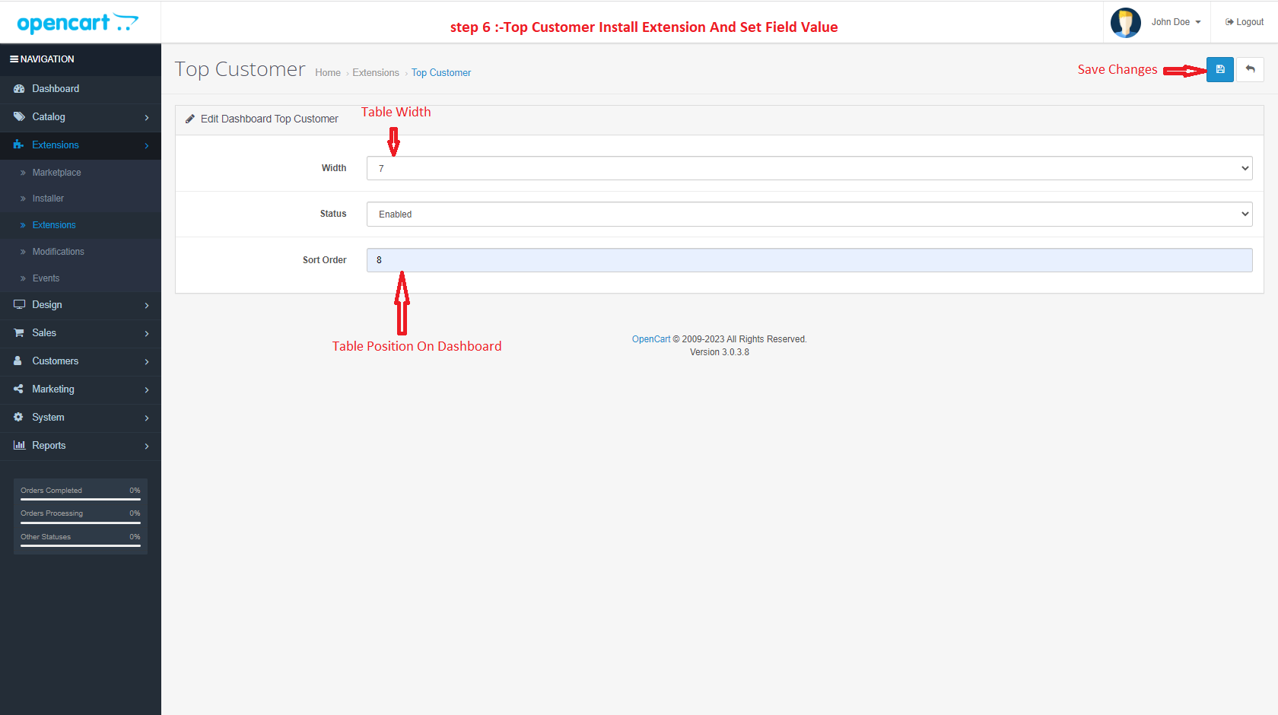
Task: Click the Home breadcrumb link
Action: [x=328, y=73]
